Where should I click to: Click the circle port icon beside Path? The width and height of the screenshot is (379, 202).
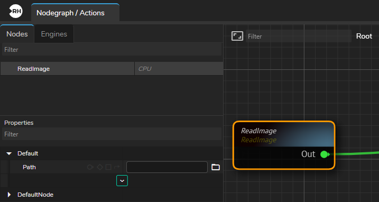[x=90, y=167]
